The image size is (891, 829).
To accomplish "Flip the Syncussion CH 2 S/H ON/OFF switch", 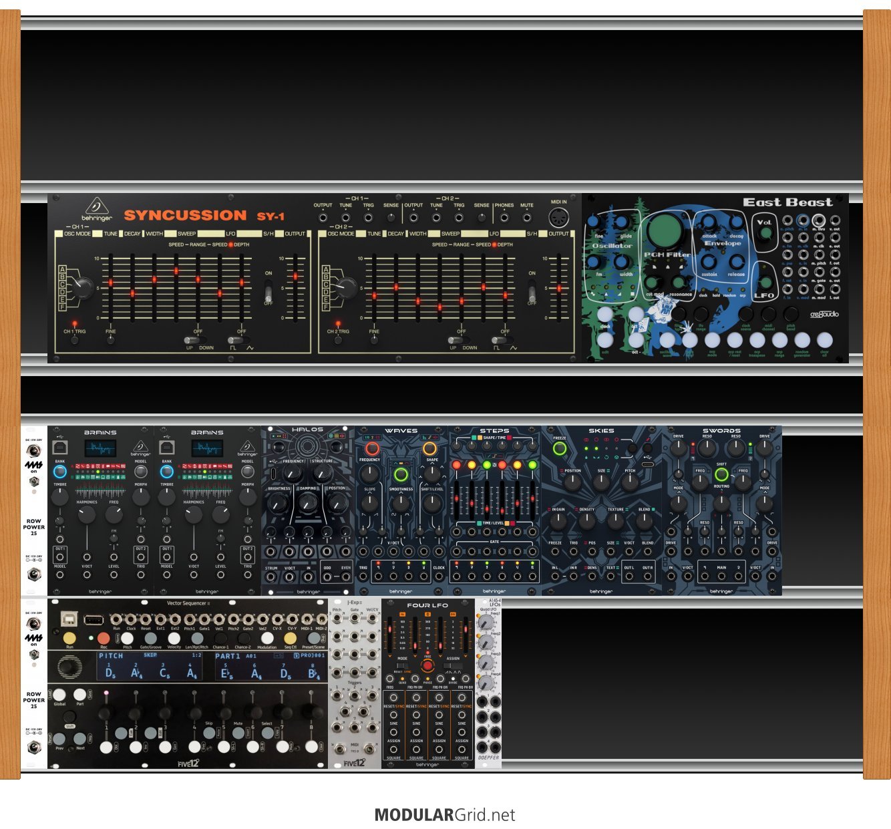I will tap(532, 291).
